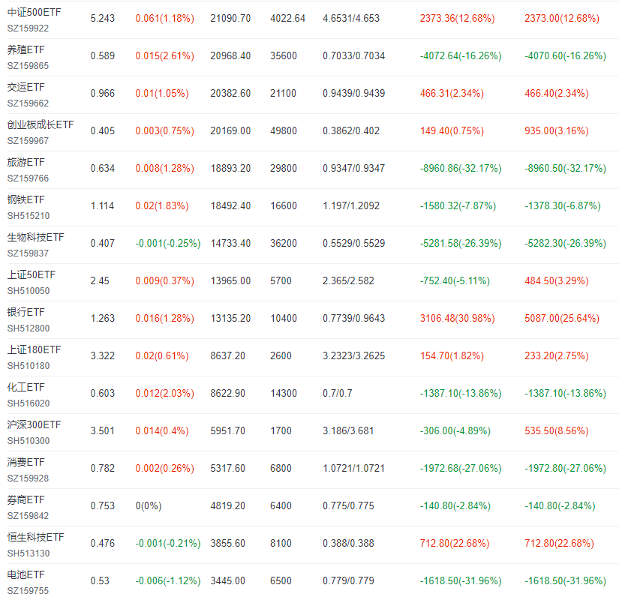Select the code SZ159928

(28, 478)
